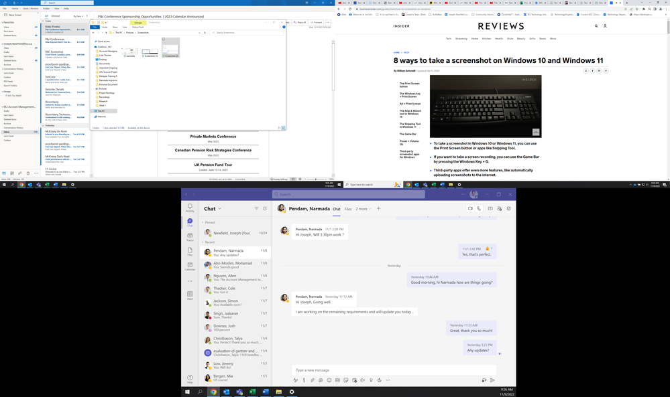Click Reply All in Outlook
Viewport: 670px width, 397px height.
tap(302, 22)
